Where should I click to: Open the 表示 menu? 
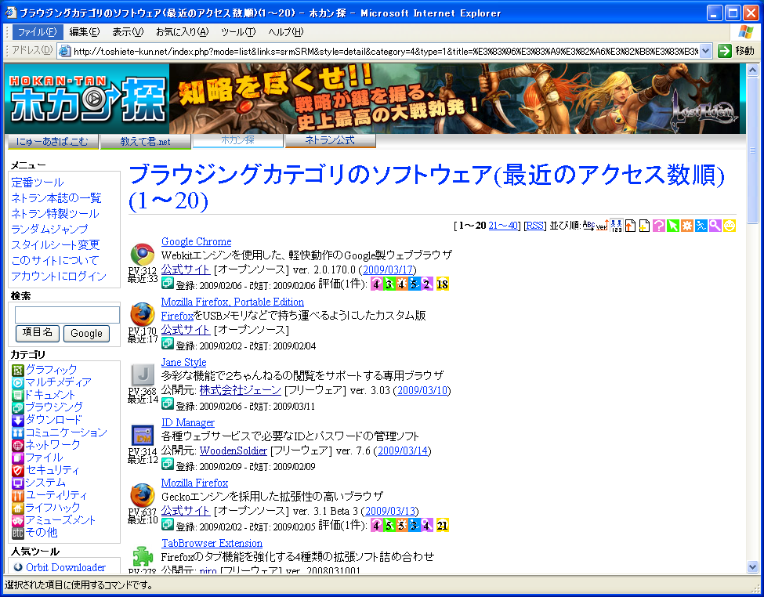[128, 32]
